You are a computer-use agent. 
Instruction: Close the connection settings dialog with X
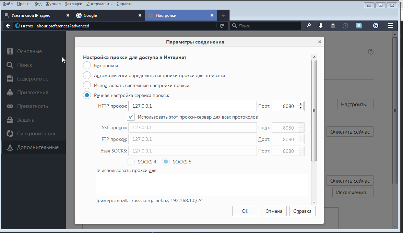click(319, 42)
